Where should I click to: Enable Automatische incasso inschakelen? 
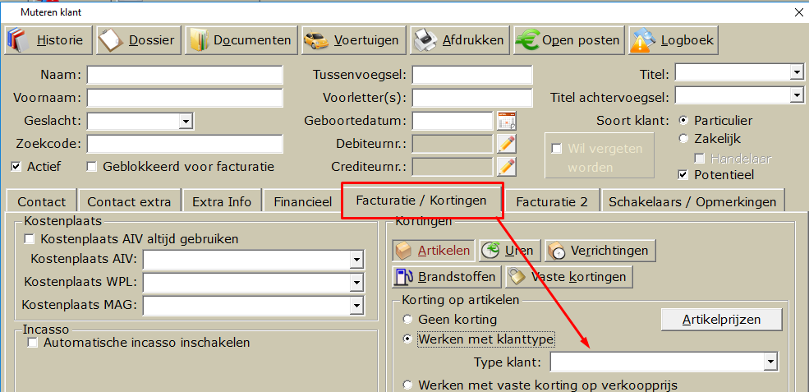tap(33, 342)
